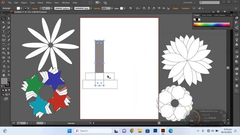
Task: Open the Symbols panel icon in dock
Action: (237, 45)
